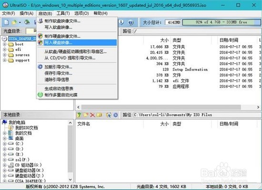Select 制作多重启动光碟 menu entry
This screenshot has height=190, width=262.
coord(77,95)
